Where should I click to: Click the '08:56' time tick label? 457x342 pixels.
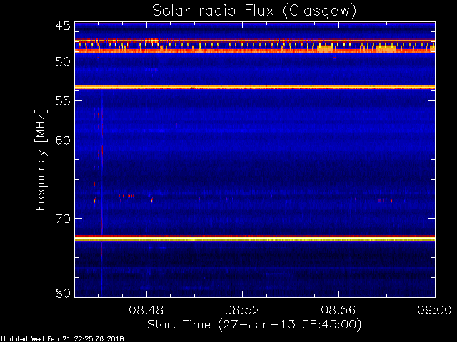tap(338, 310)
